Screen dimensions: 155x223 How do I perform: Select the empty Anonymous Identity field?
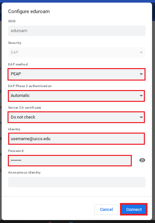(77, 182)
